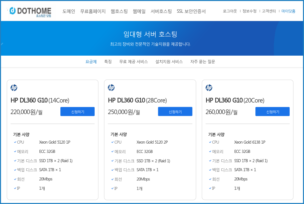
Task: Open the 자주 묻는 질문 tab
Action: [203, 62]
